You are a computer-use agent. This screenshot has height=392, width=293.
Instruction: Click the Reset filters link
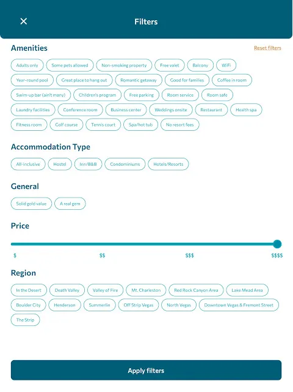pos(267,48)
